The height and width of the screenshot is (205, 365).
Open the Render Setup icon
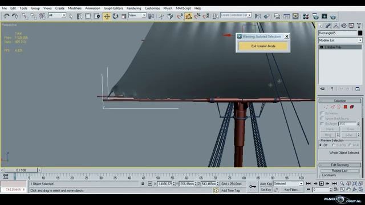(x=315, y=16)
